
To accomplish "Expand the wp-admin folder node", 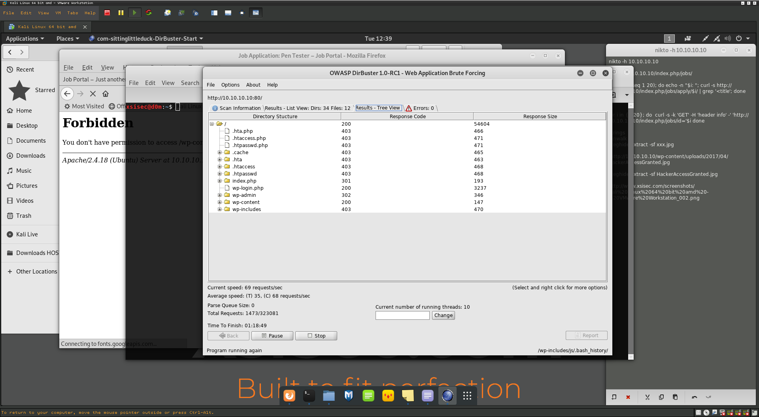I will (x=220, y=195).
